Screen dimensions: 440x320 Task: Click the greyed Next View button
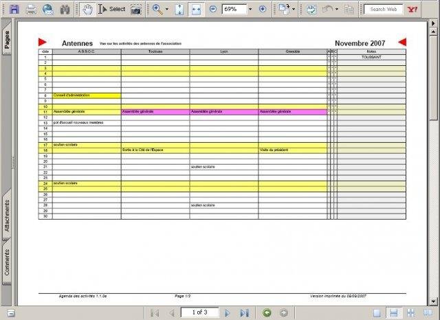point(284,312)
